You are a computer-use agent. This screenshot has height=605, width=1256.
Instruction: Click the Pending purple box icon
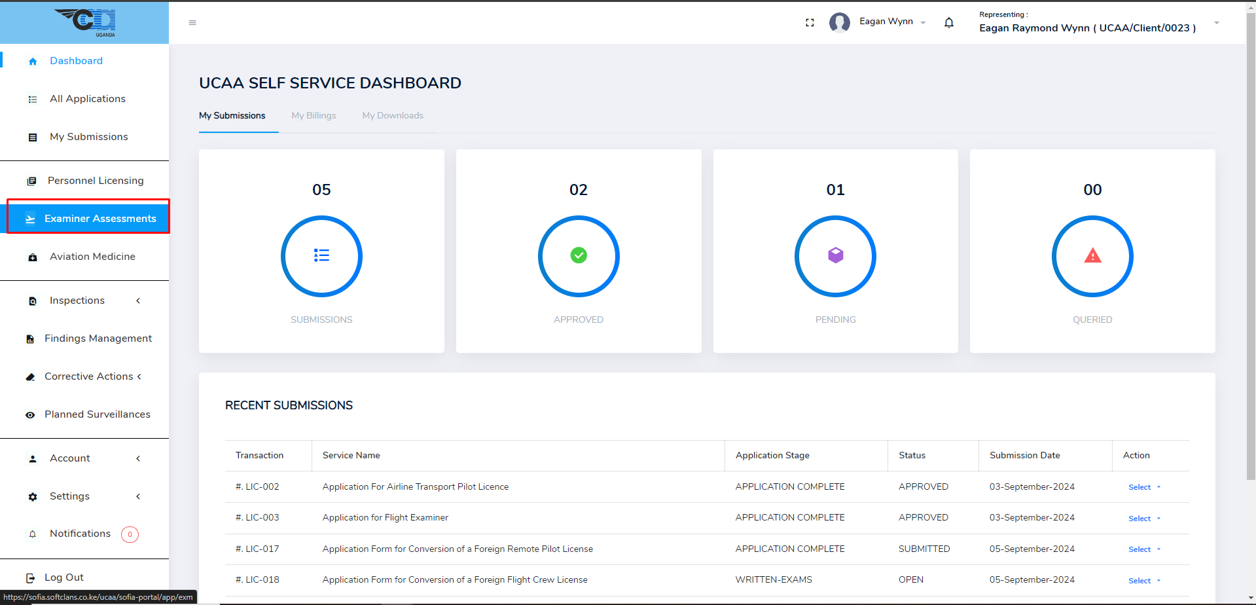click(x=835, y=256)
